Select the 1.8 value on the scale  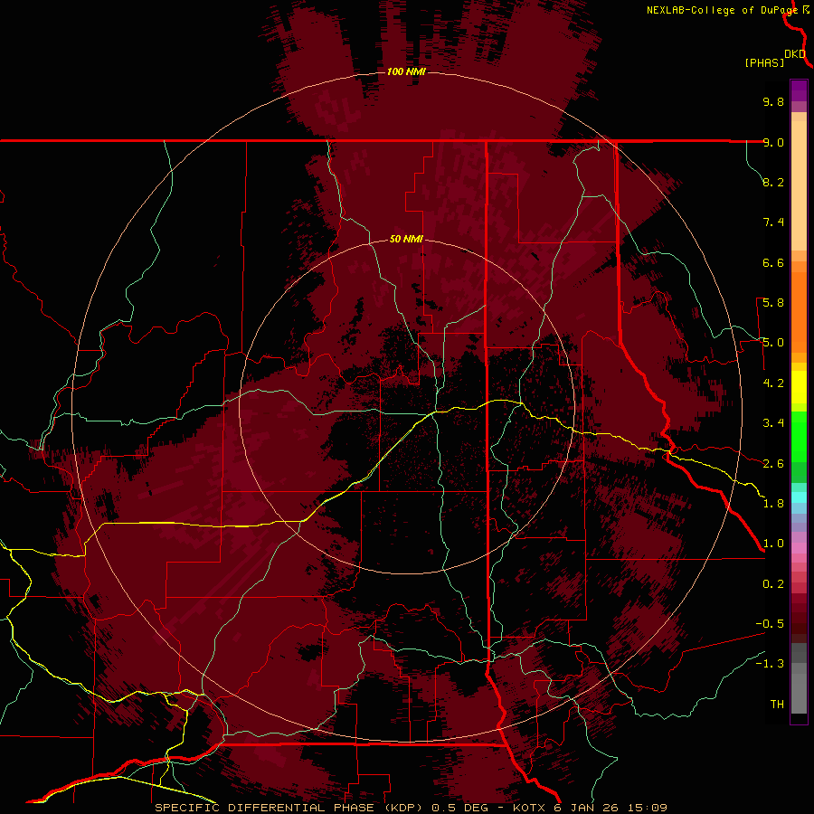click(773, 504)
